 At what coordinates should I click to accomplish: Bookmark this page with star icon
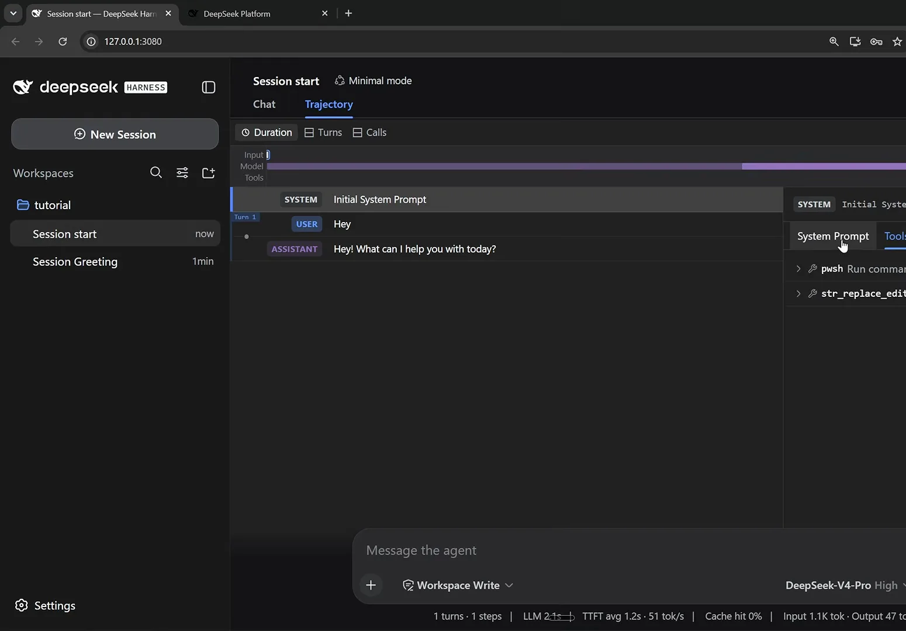point(897,41)
